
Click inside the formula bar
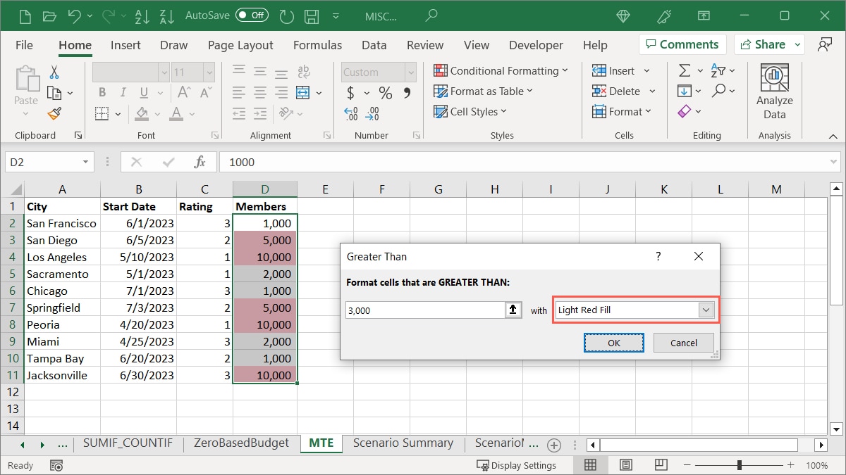tap(423, 162)
